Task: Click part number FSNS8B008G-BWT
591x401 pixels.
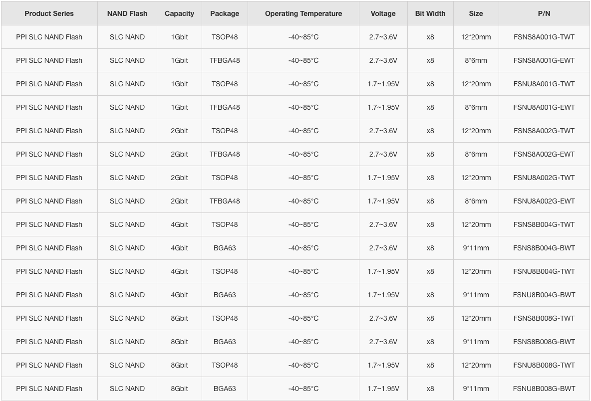Action: coord(544,342)
